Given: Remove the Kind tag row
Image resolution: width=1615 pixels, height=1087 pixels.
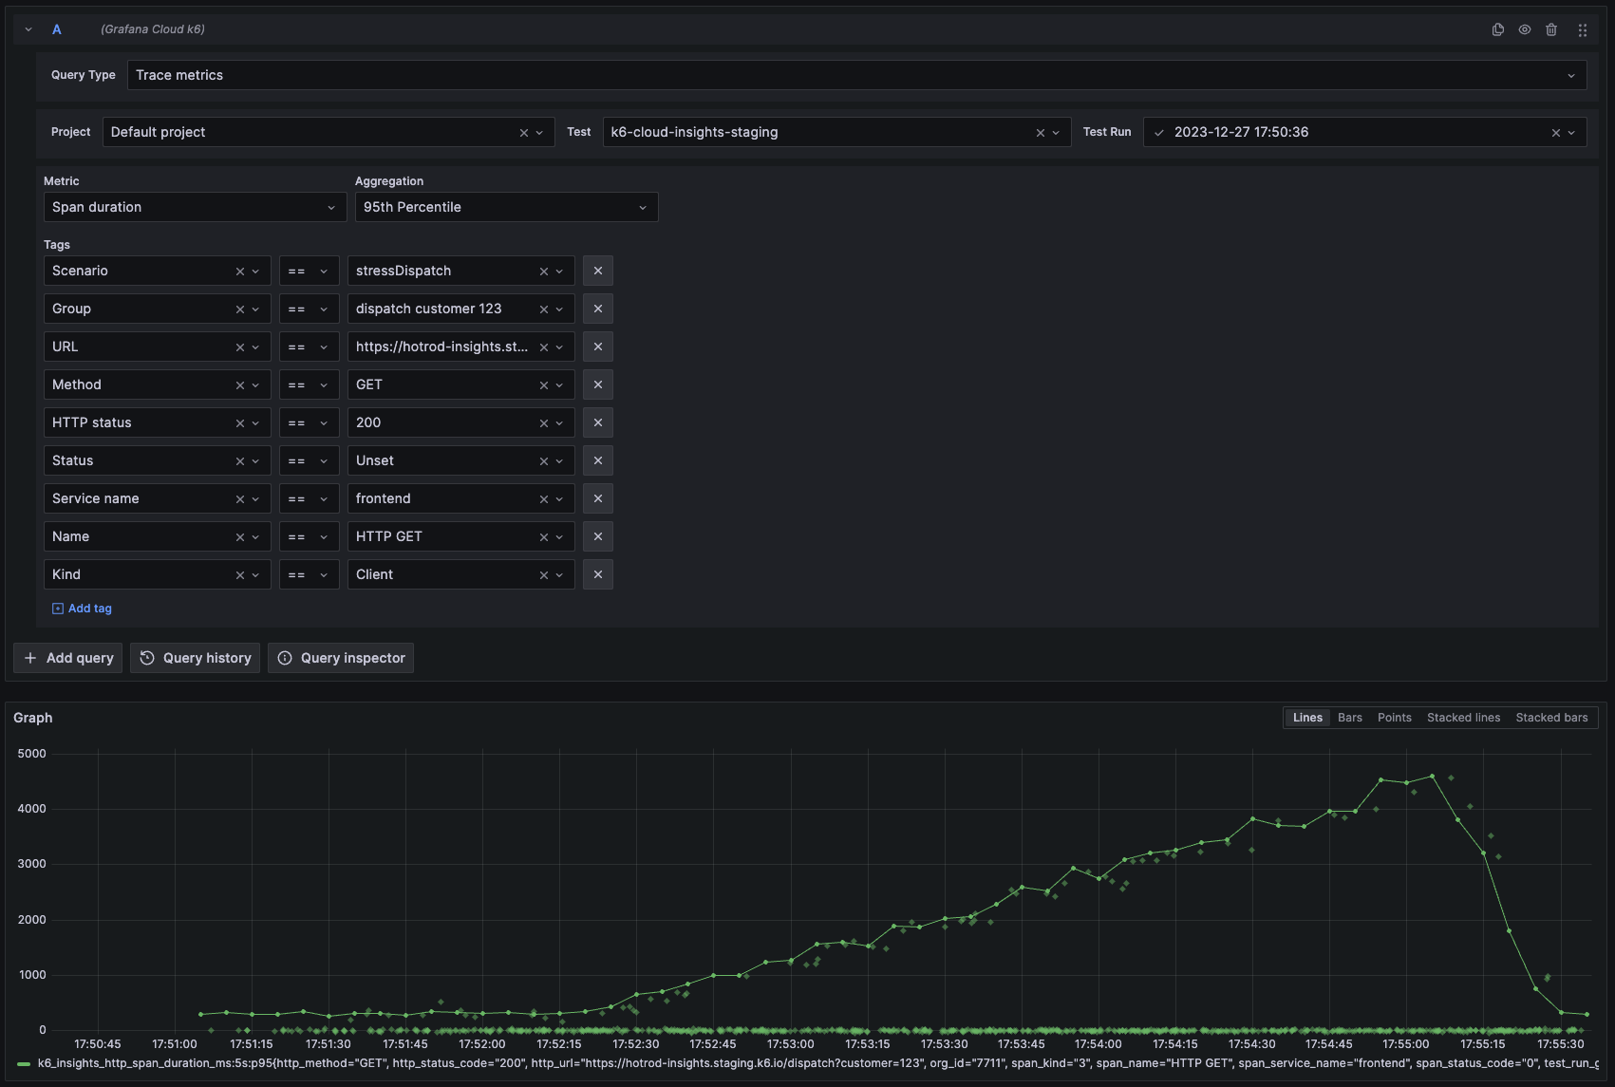Looking at the screenshot, I should pyautogui.click(x=597, y=574).
